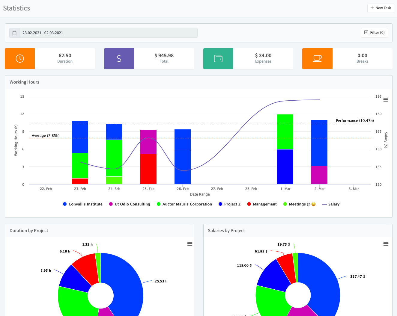This screenshot has width=397, height=316.
Task: Click the Salaries by Project panel title
Action: coord(226,231)
